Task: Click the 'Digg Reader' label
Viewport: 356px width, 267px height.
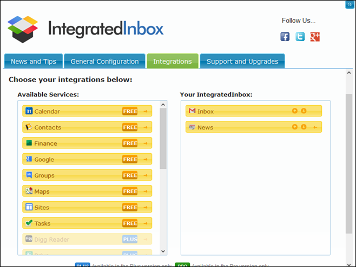Action: click(x=51, y=239)
